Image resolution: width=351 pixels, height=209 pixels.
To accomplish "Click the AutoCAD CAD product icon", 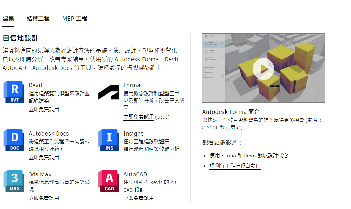I will 108,181.
